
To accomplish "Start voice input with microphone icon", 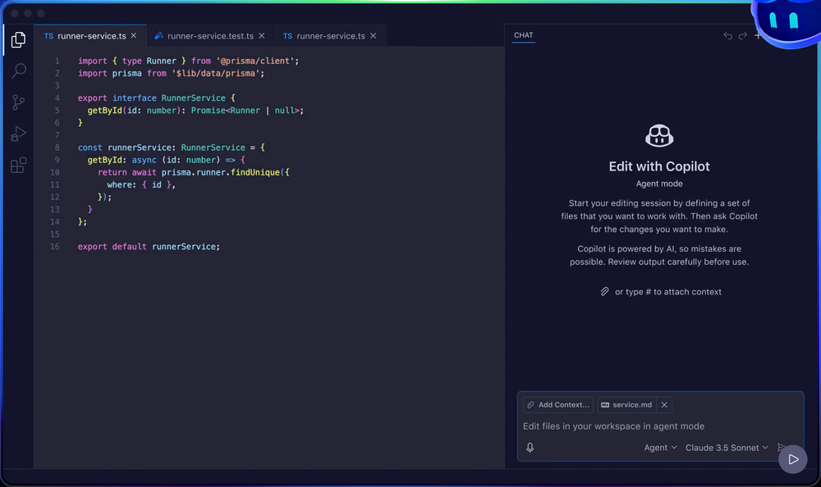I will [530, 448].
